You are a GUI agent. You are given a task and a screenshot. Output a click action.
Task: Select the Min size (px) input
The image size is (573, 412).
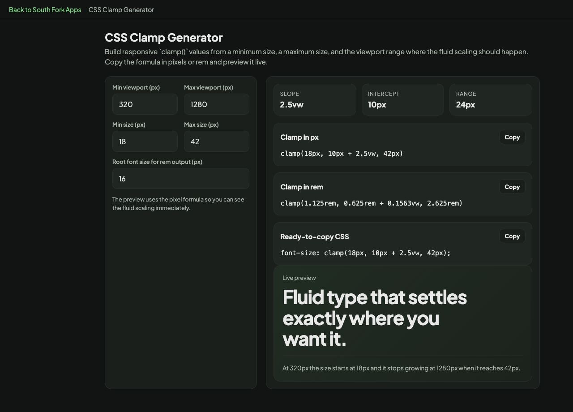[x=145, y=142]
